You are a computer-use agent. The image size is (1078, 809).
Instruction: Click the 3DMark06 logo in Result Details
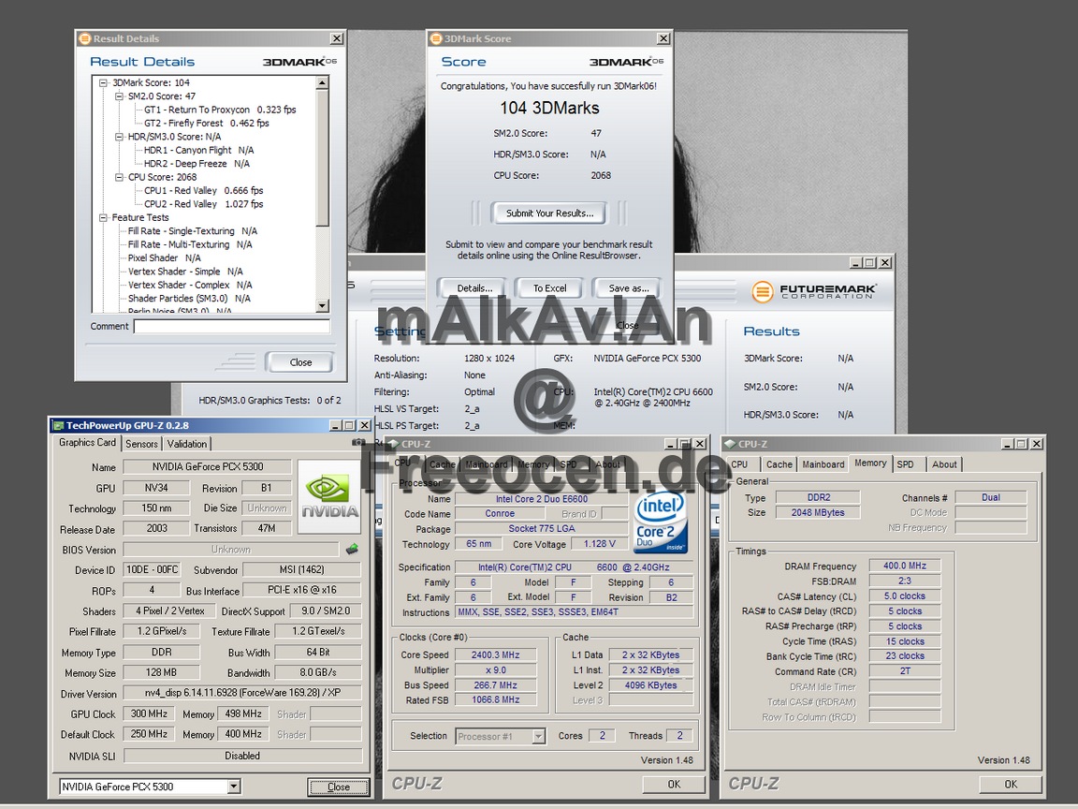click(x=299, y=62)
